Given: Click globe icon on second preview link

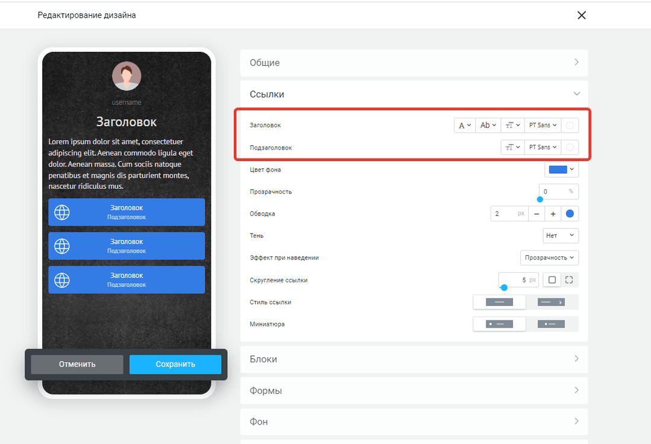Looking at the screenshot, I should coord(62,246).
